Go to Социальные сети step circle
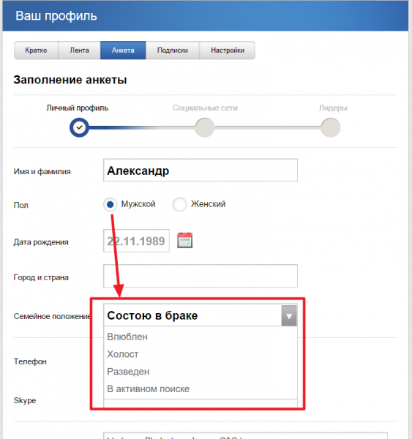 tap(205, 127)
